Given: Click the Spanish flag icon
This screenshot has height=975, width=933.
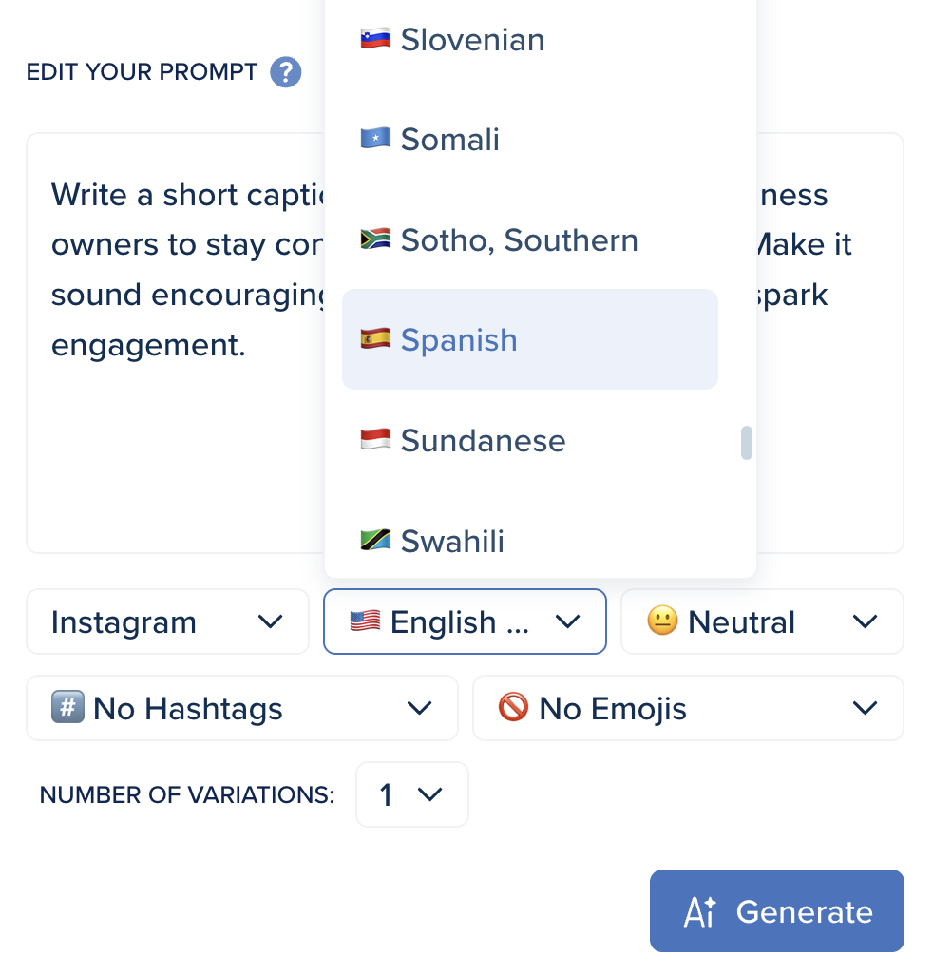Looking at the screenshot, I should 375,339.
